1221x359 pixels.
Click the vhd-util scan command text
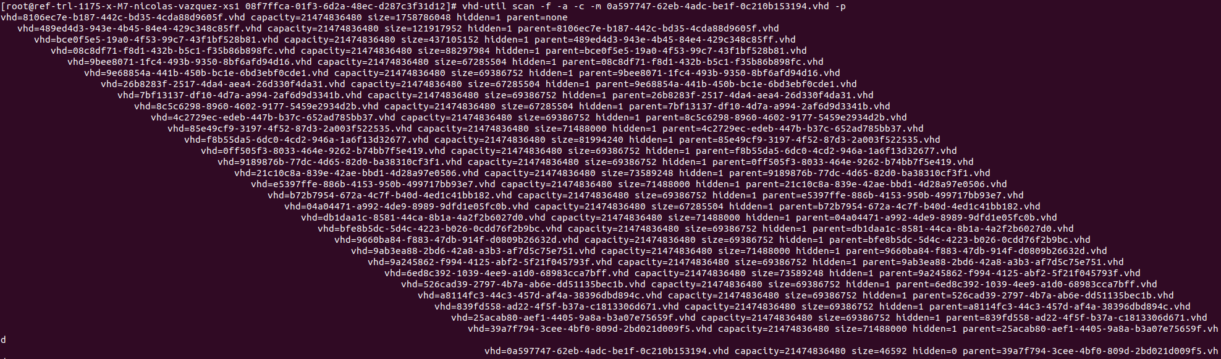pyautogui.click(x=654, y=6)
